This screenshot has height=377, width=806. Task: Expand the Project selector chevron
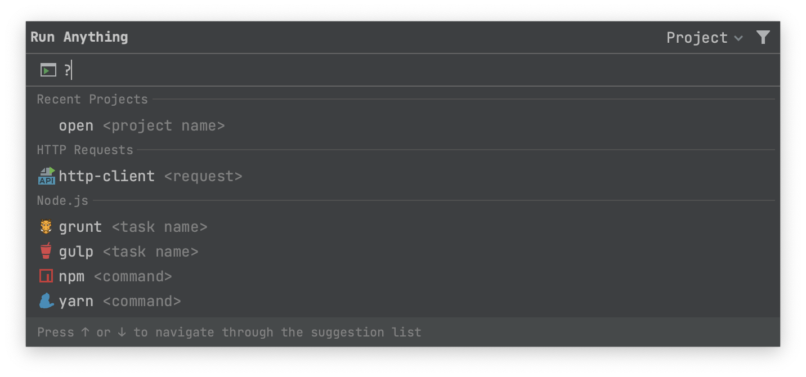738,38
